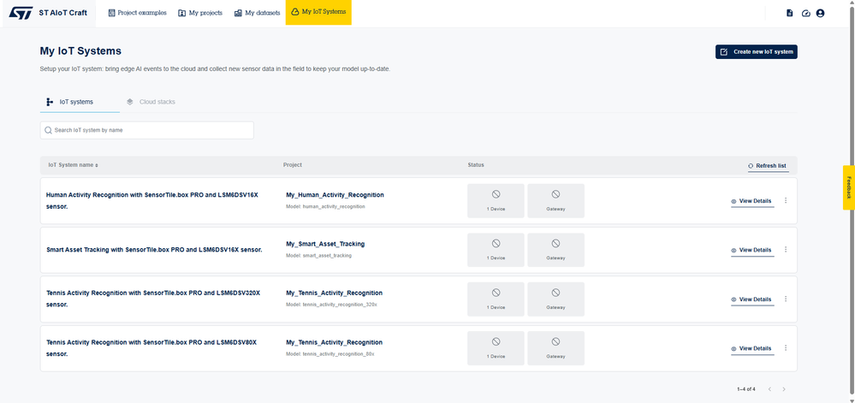Screen dimensions: 855x403
Task: Click the ST logo icon
Action: pos(21,13)
